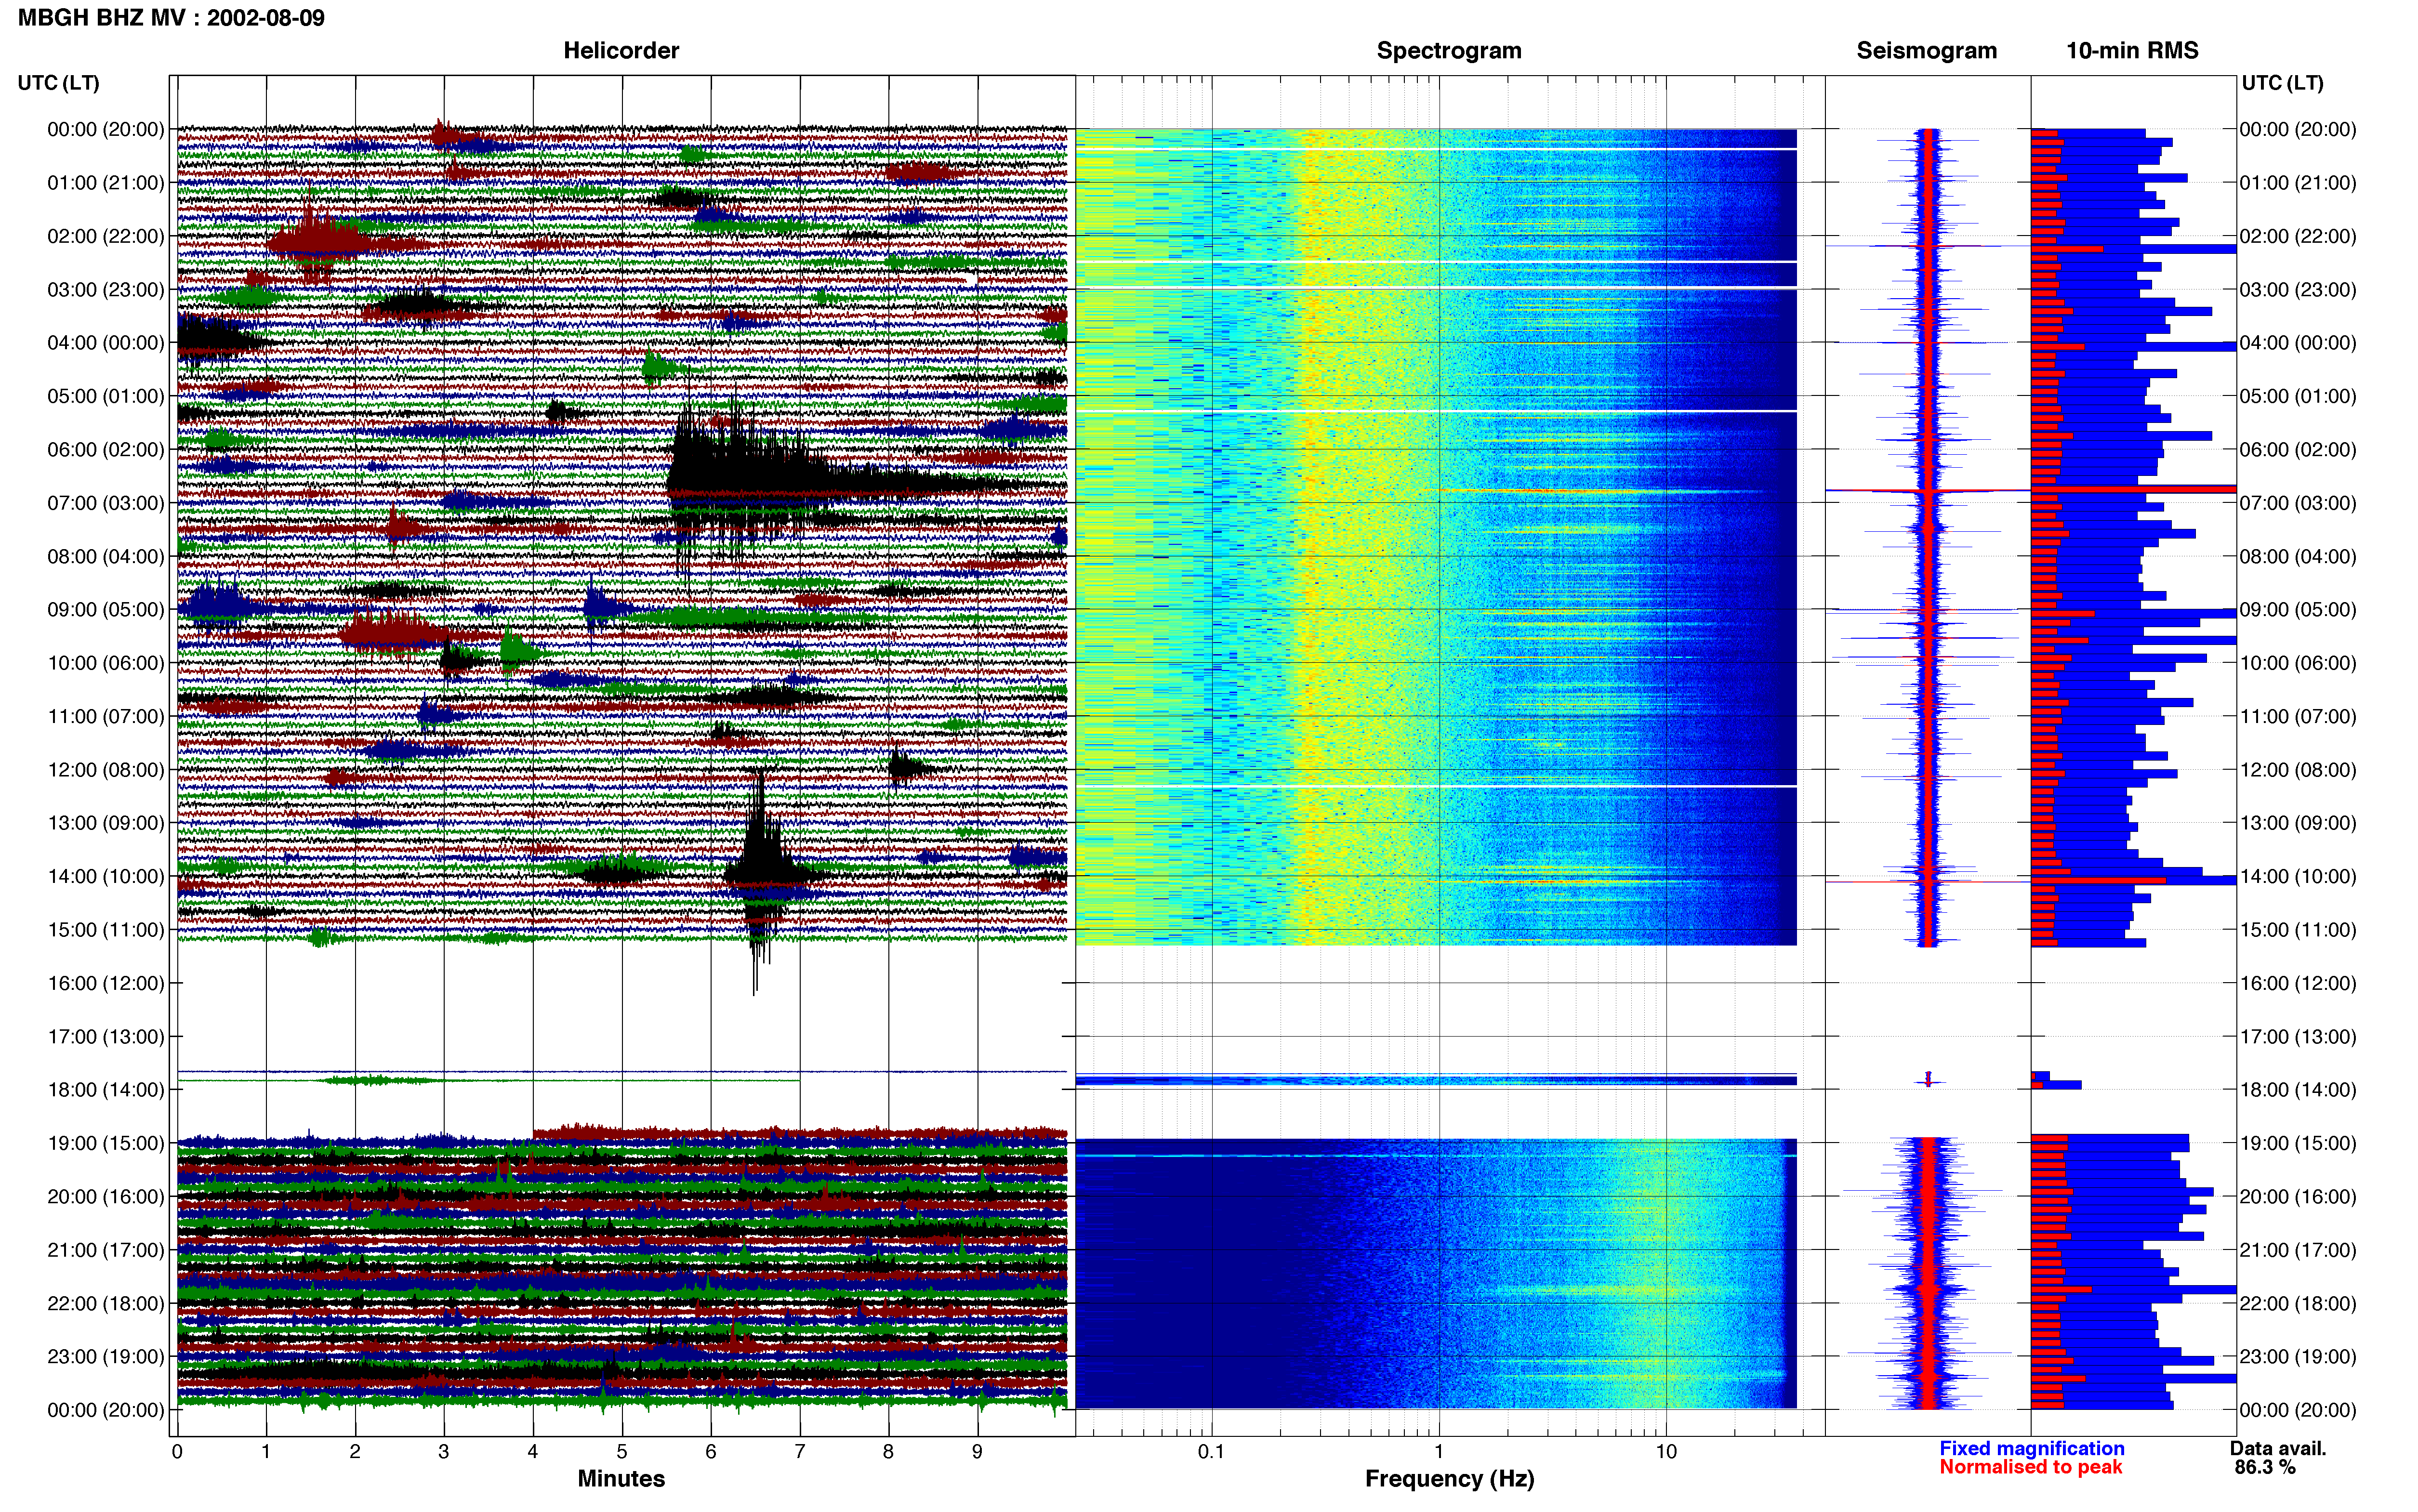Click the '9' minutes tick label
This screenshot has width=2418, height=1512.
(x=977, y=1451)
